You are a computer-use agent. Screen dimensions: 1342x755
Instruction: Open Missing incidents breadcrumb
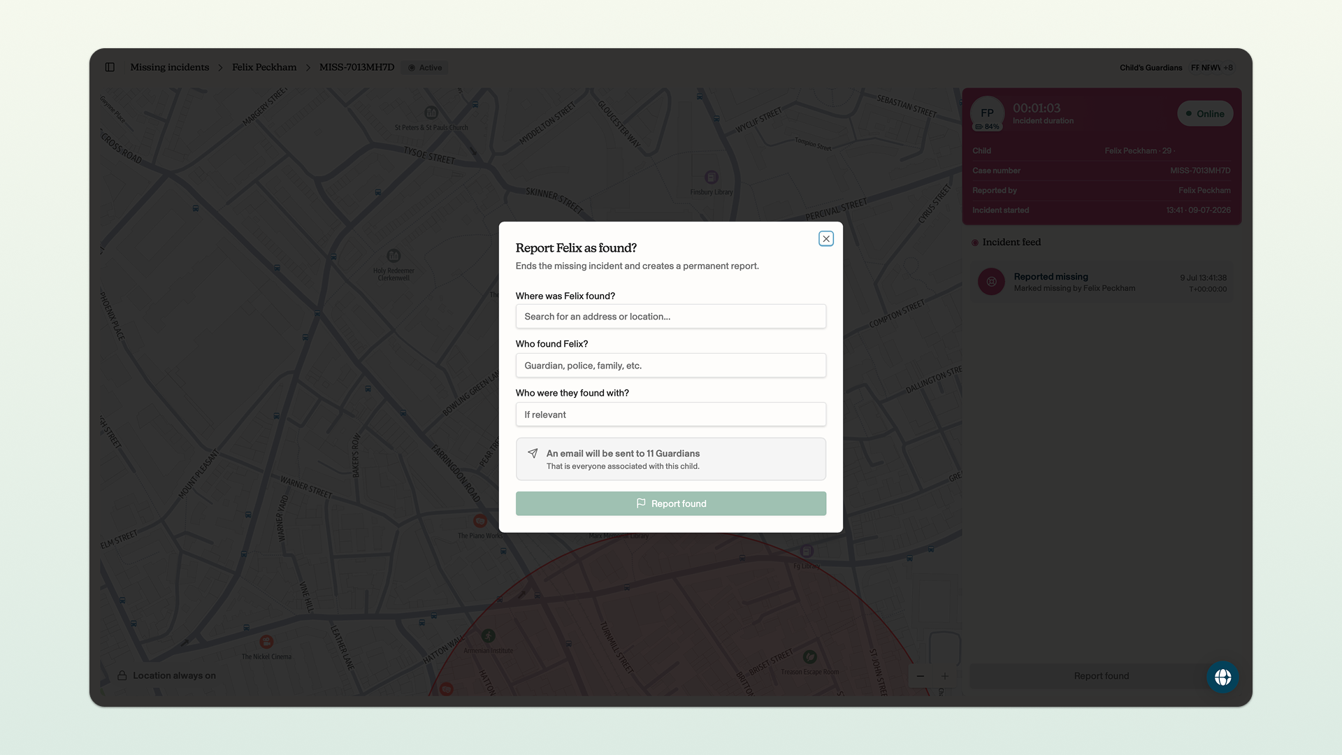pyautogui.click(x=169, y=67)
